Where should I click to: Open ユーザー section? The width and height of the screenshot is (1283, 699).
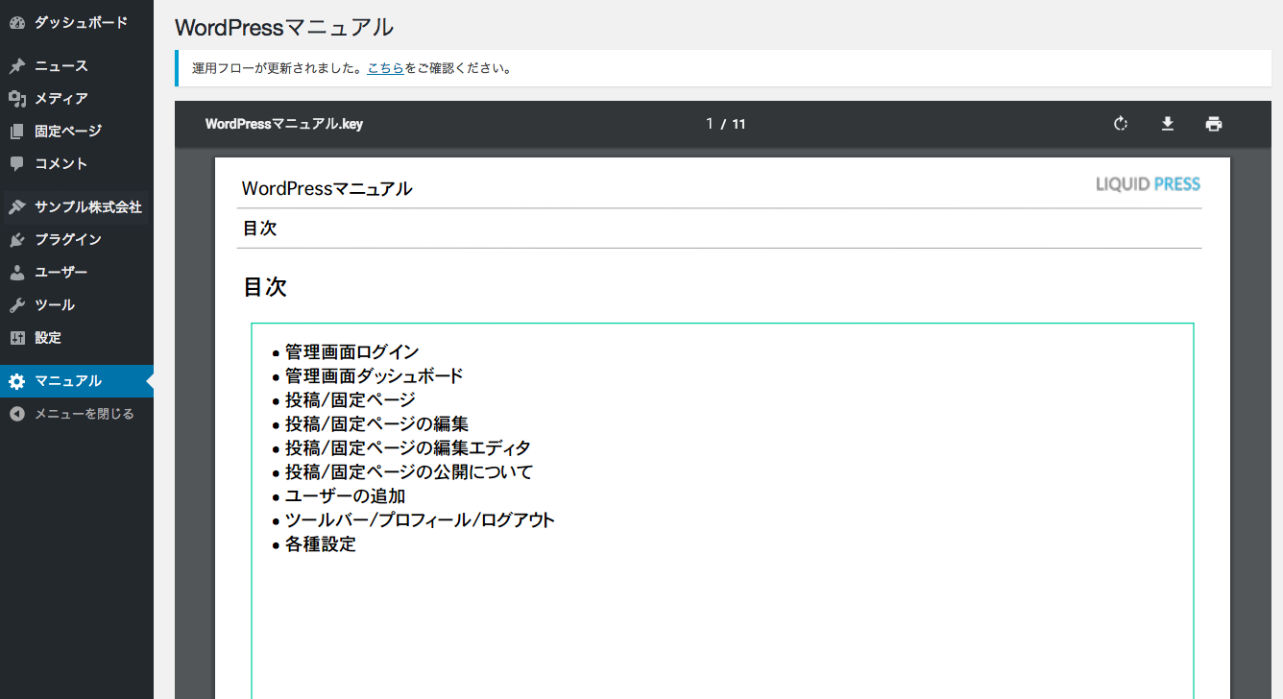[77, 273]
